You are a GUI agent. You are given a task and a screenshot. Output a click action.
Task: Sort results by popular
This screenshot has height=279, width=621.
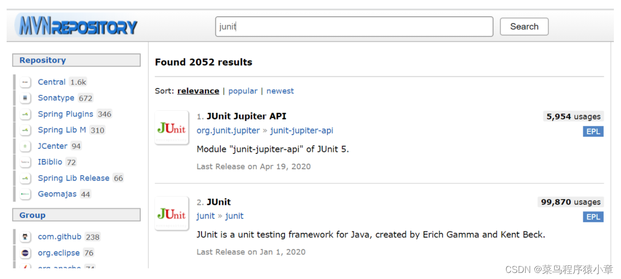tap(243, 91)
